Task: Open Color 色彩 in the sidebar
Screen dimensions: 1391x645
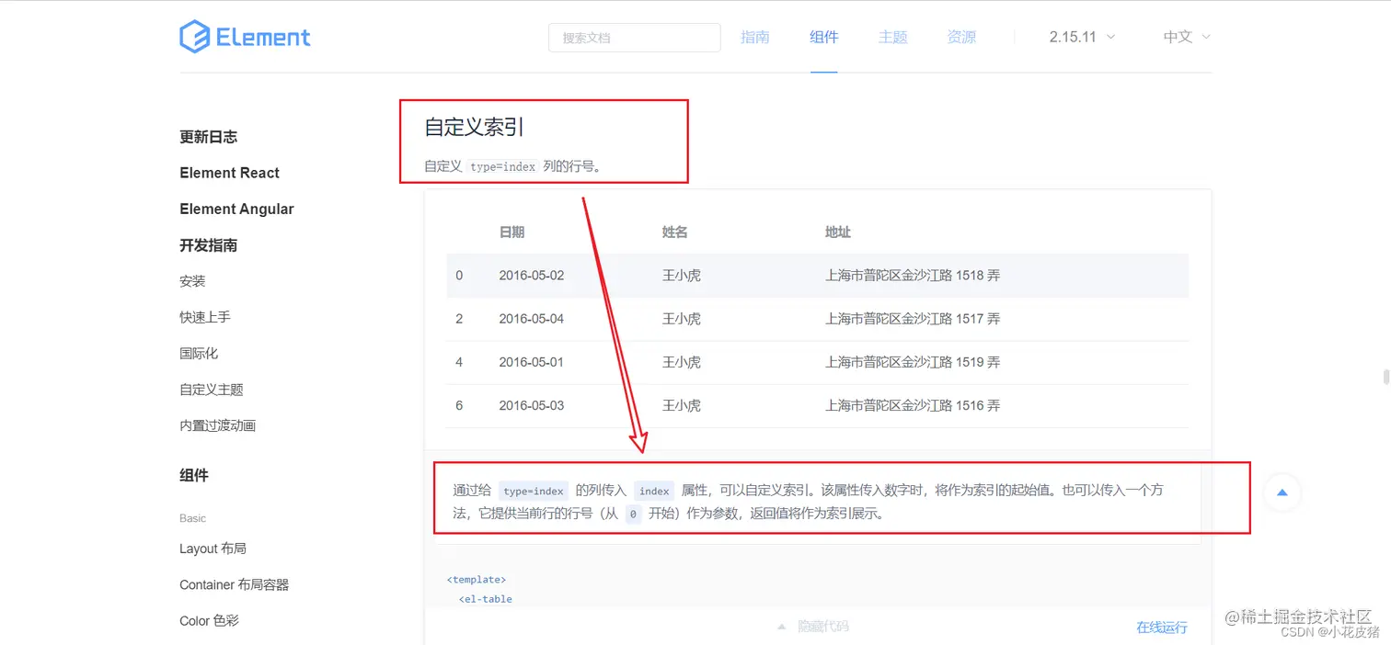Action: point(209,620)
